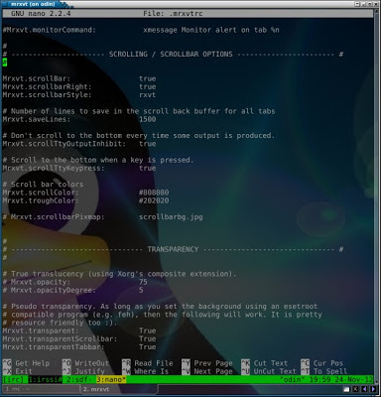Select tmux window 2:sdf- in status bar
This screenshot has width=381, height=397.
point(78,379)
